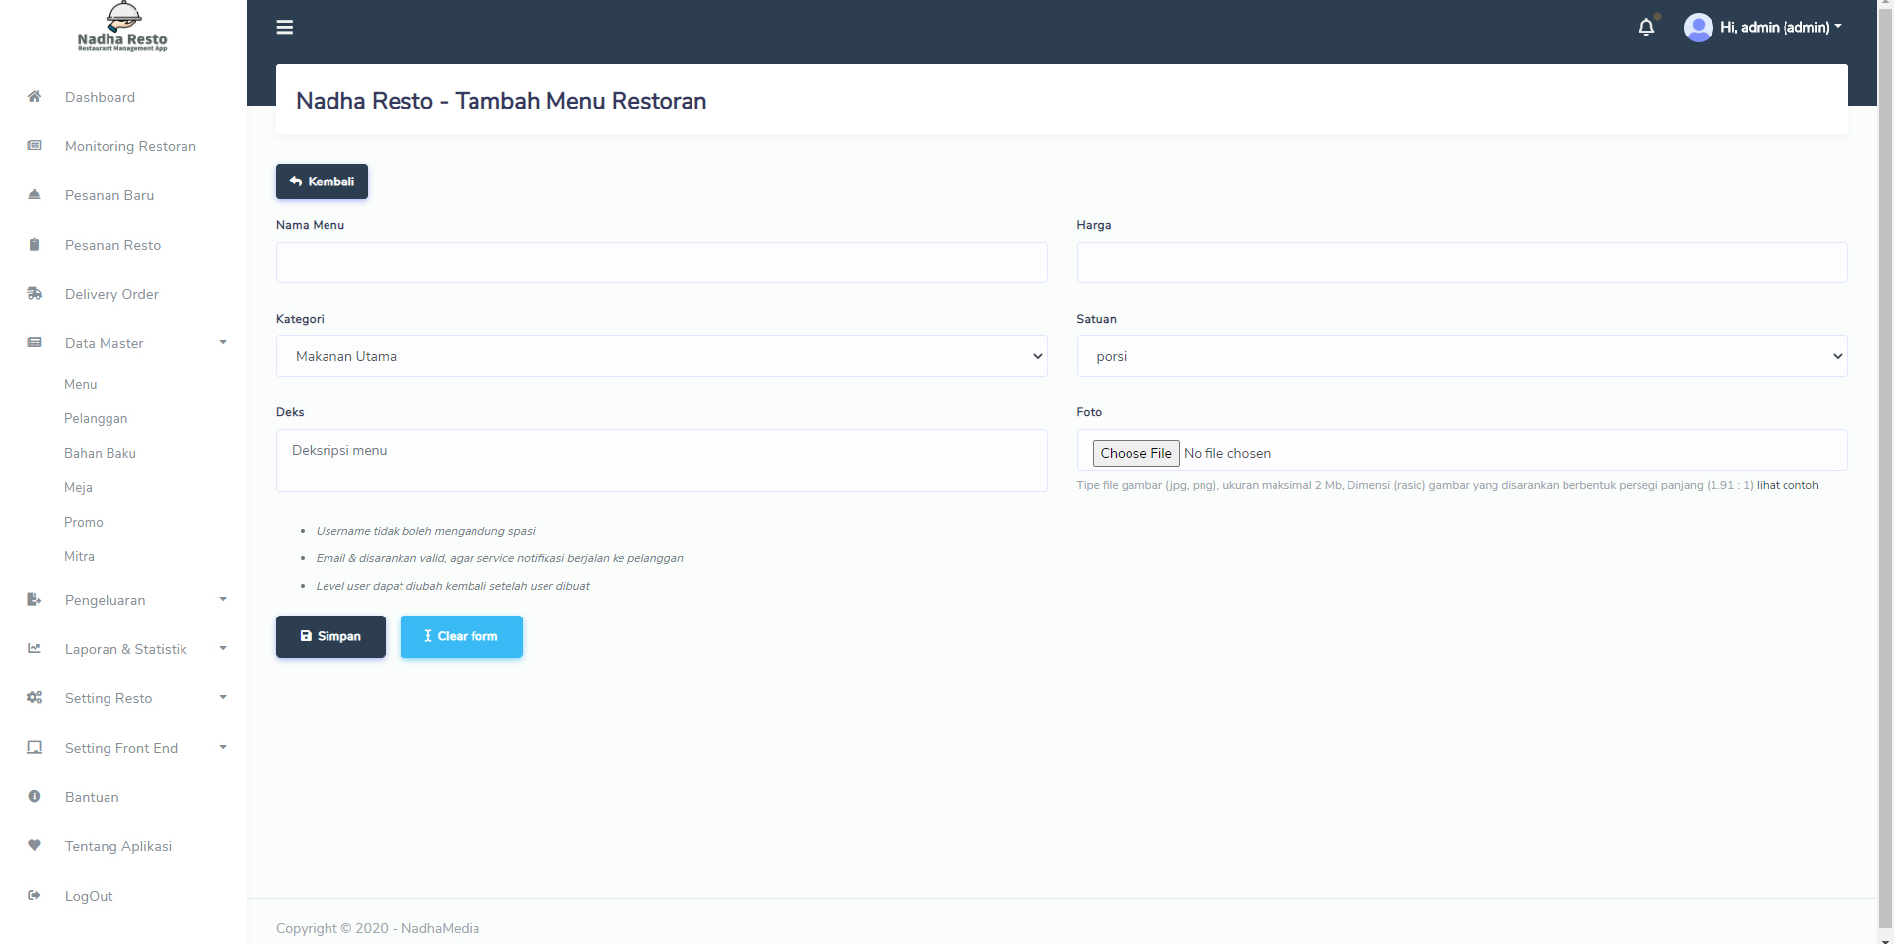Expand the Laporan & Statistik caret
This screenshot has height=944, width=1894.
223,648
